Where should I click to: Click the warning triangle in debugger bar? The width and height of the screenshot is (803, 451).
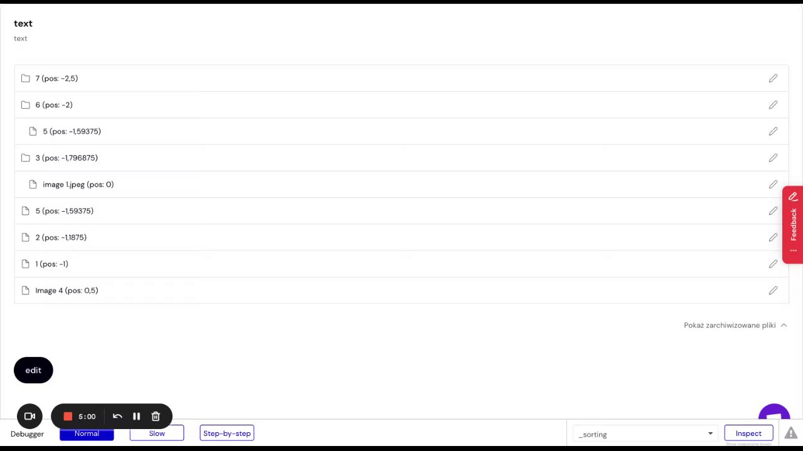click(790, 433)
